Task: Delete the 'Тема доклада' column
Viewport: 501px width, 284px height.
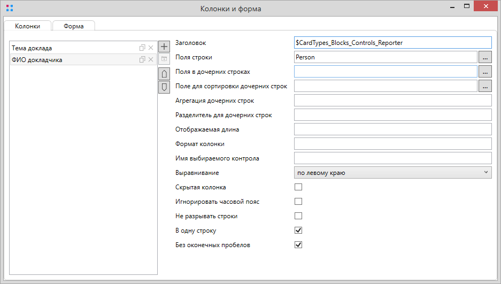Action: (x=151, y=48)
